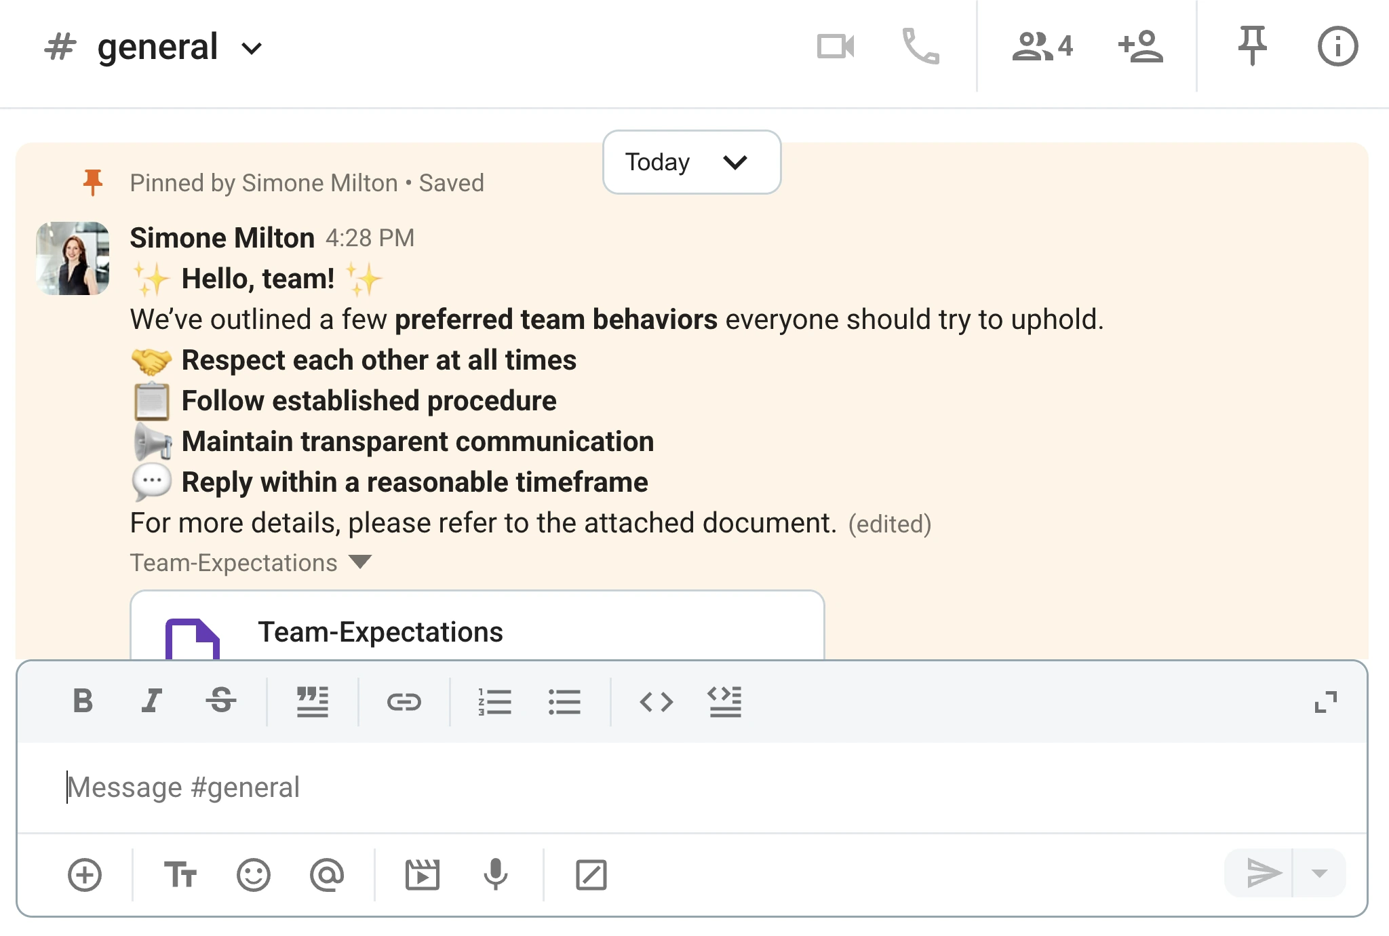1389x936 pixels.
Task: Open the emoji picker
Action: [x=254, y=874]
